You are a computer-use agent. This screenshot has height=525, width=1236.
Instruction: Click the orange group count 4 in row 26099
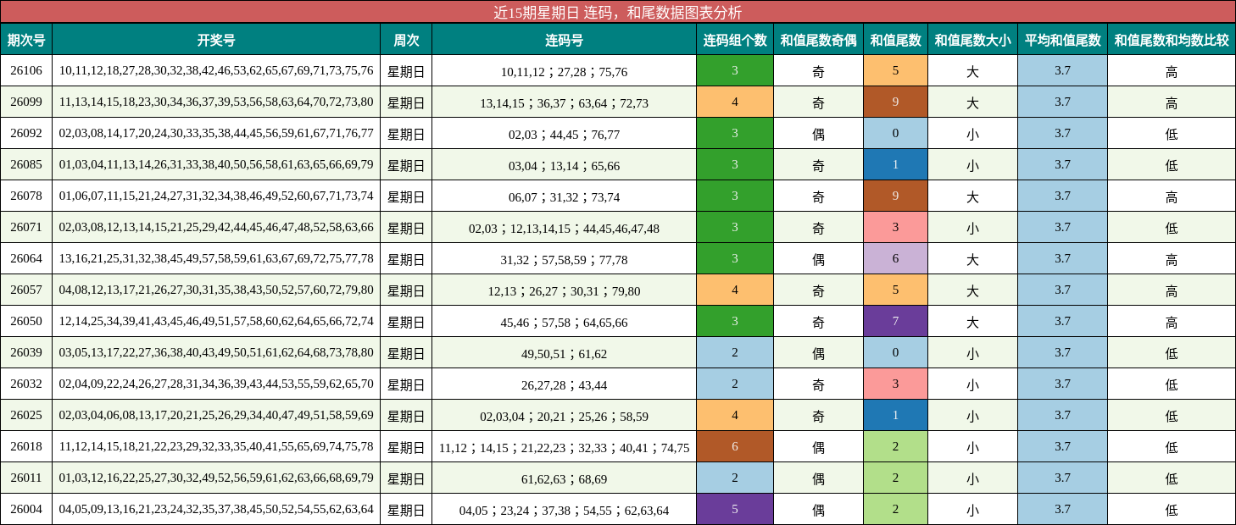735,102
